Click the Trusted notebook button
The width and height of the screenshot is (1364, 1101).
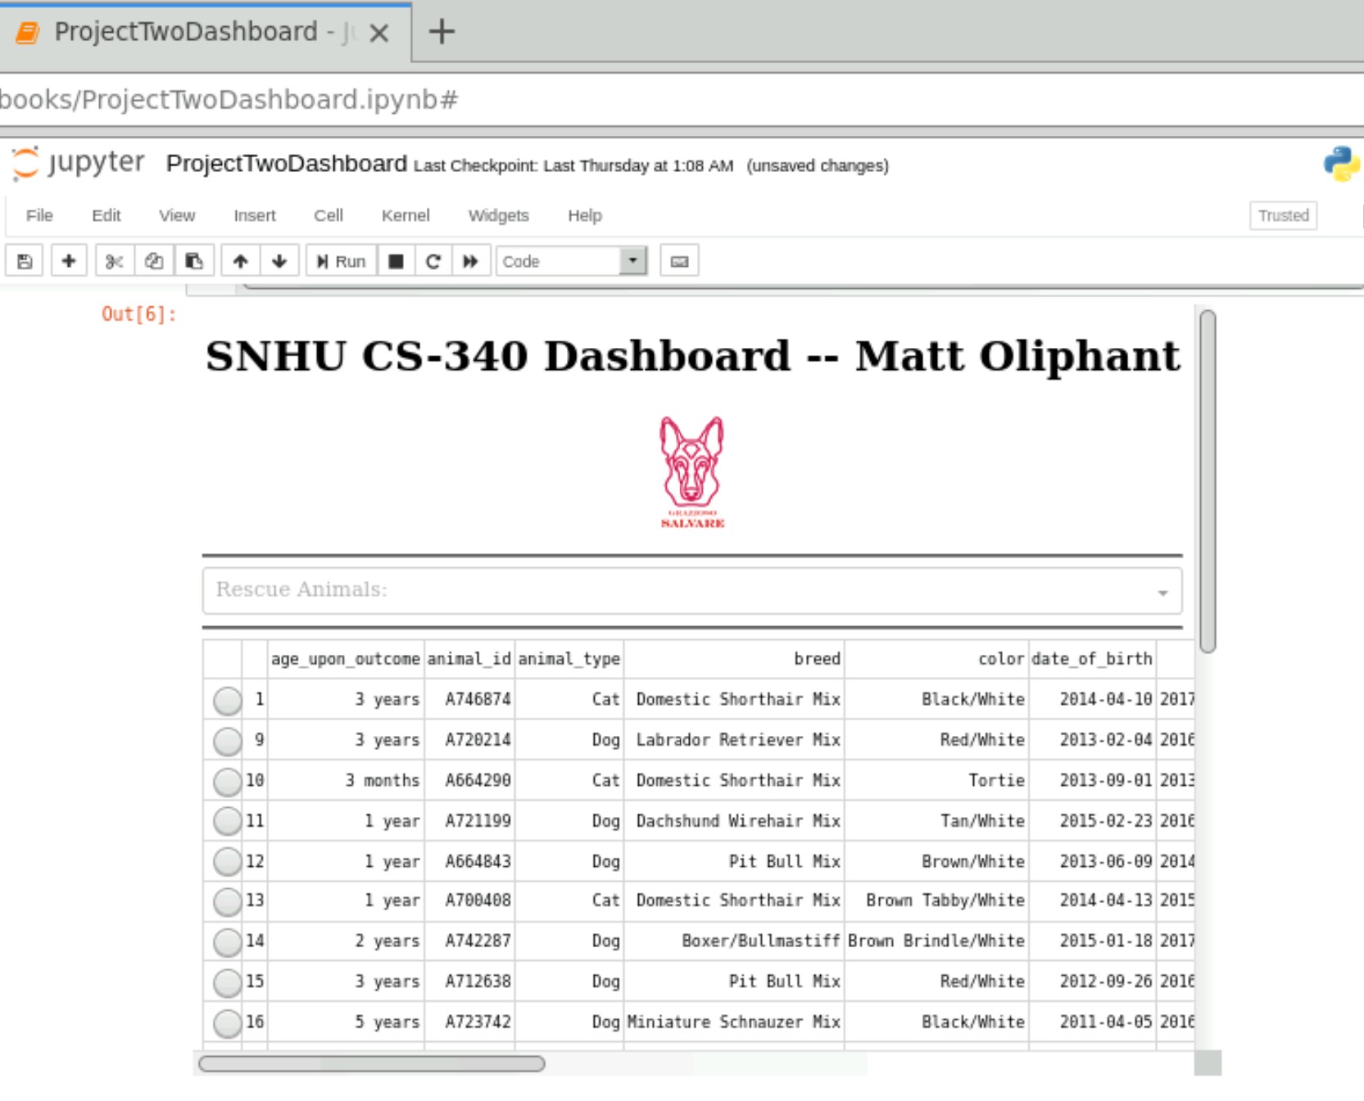1282,215
